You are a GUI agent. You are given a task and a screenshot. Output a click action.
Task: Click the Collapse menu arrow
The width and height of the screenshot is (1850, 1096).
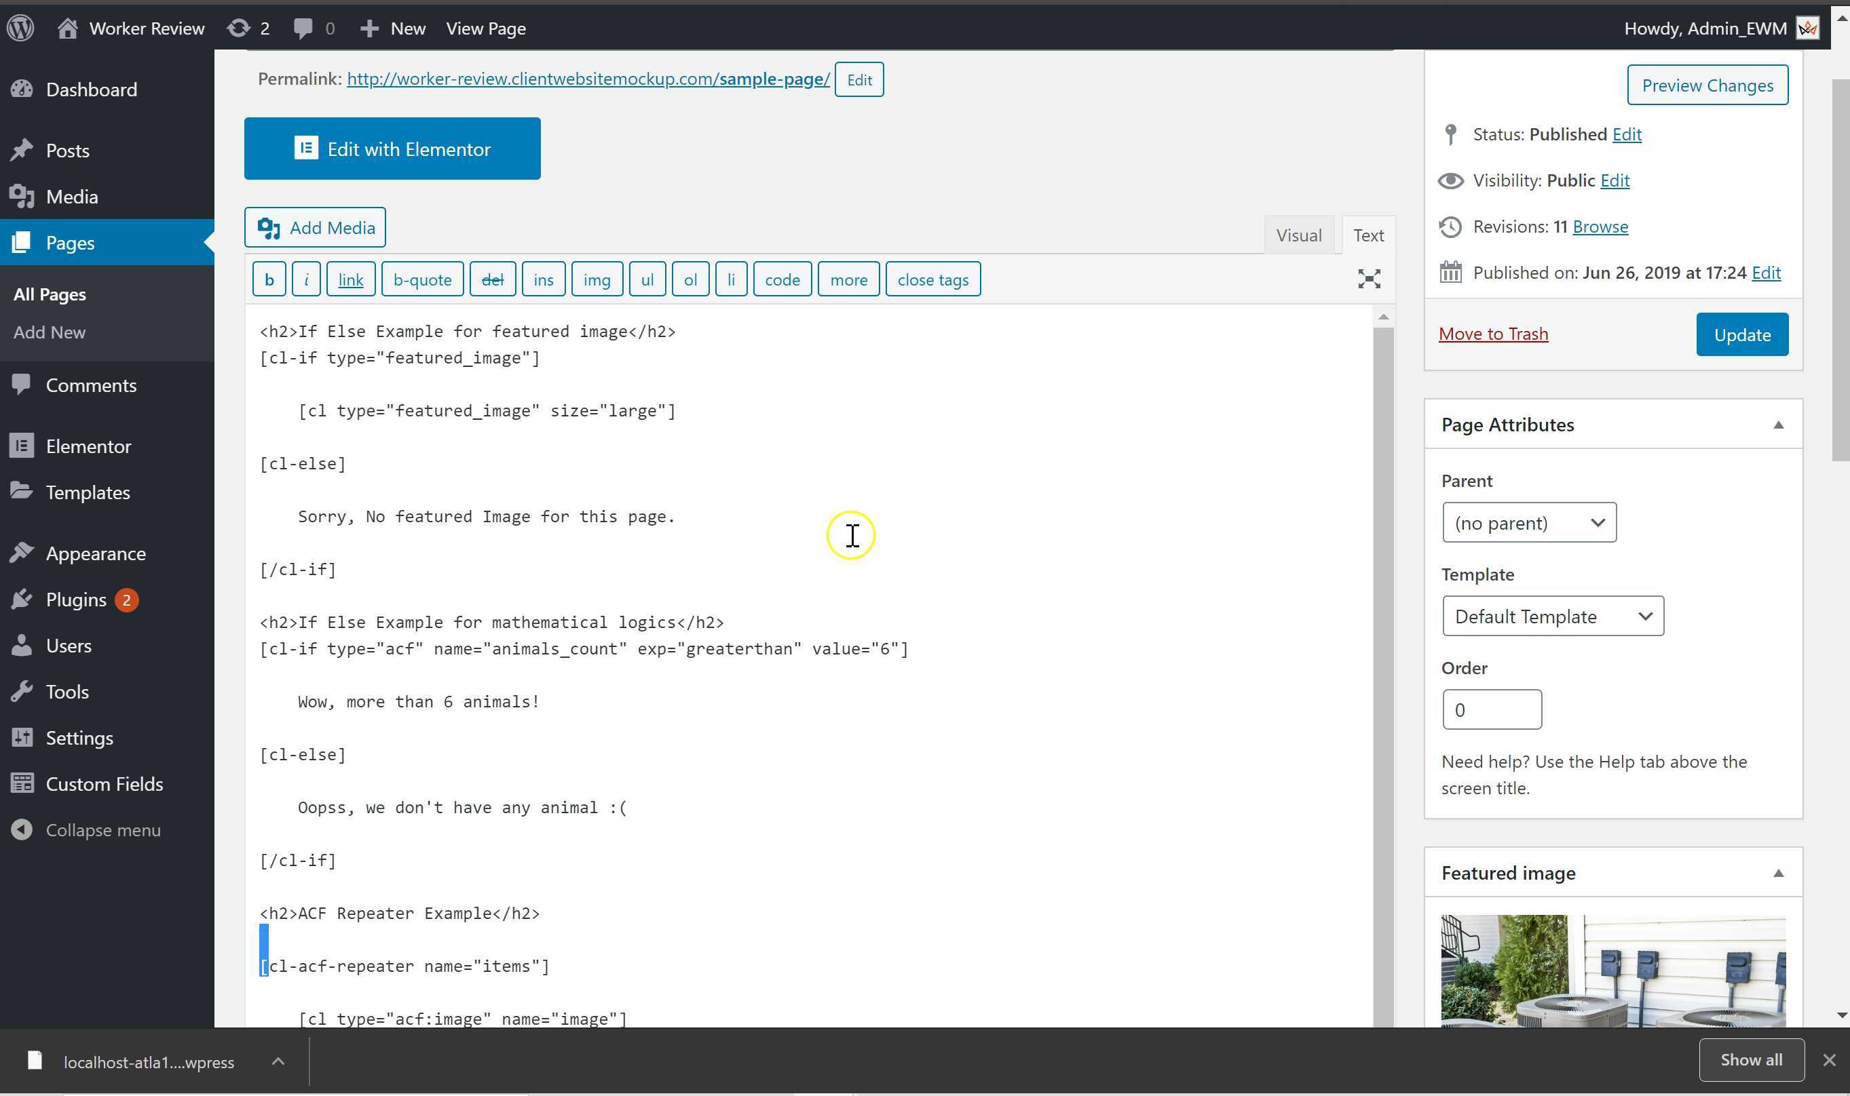(x=22, y=829)
